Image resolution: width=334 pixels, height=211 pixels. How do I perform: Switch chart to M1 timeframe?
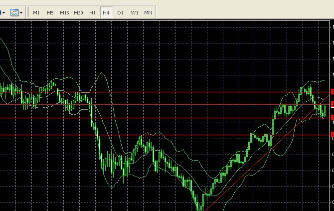pyautogui.click(x=36, y=13)
